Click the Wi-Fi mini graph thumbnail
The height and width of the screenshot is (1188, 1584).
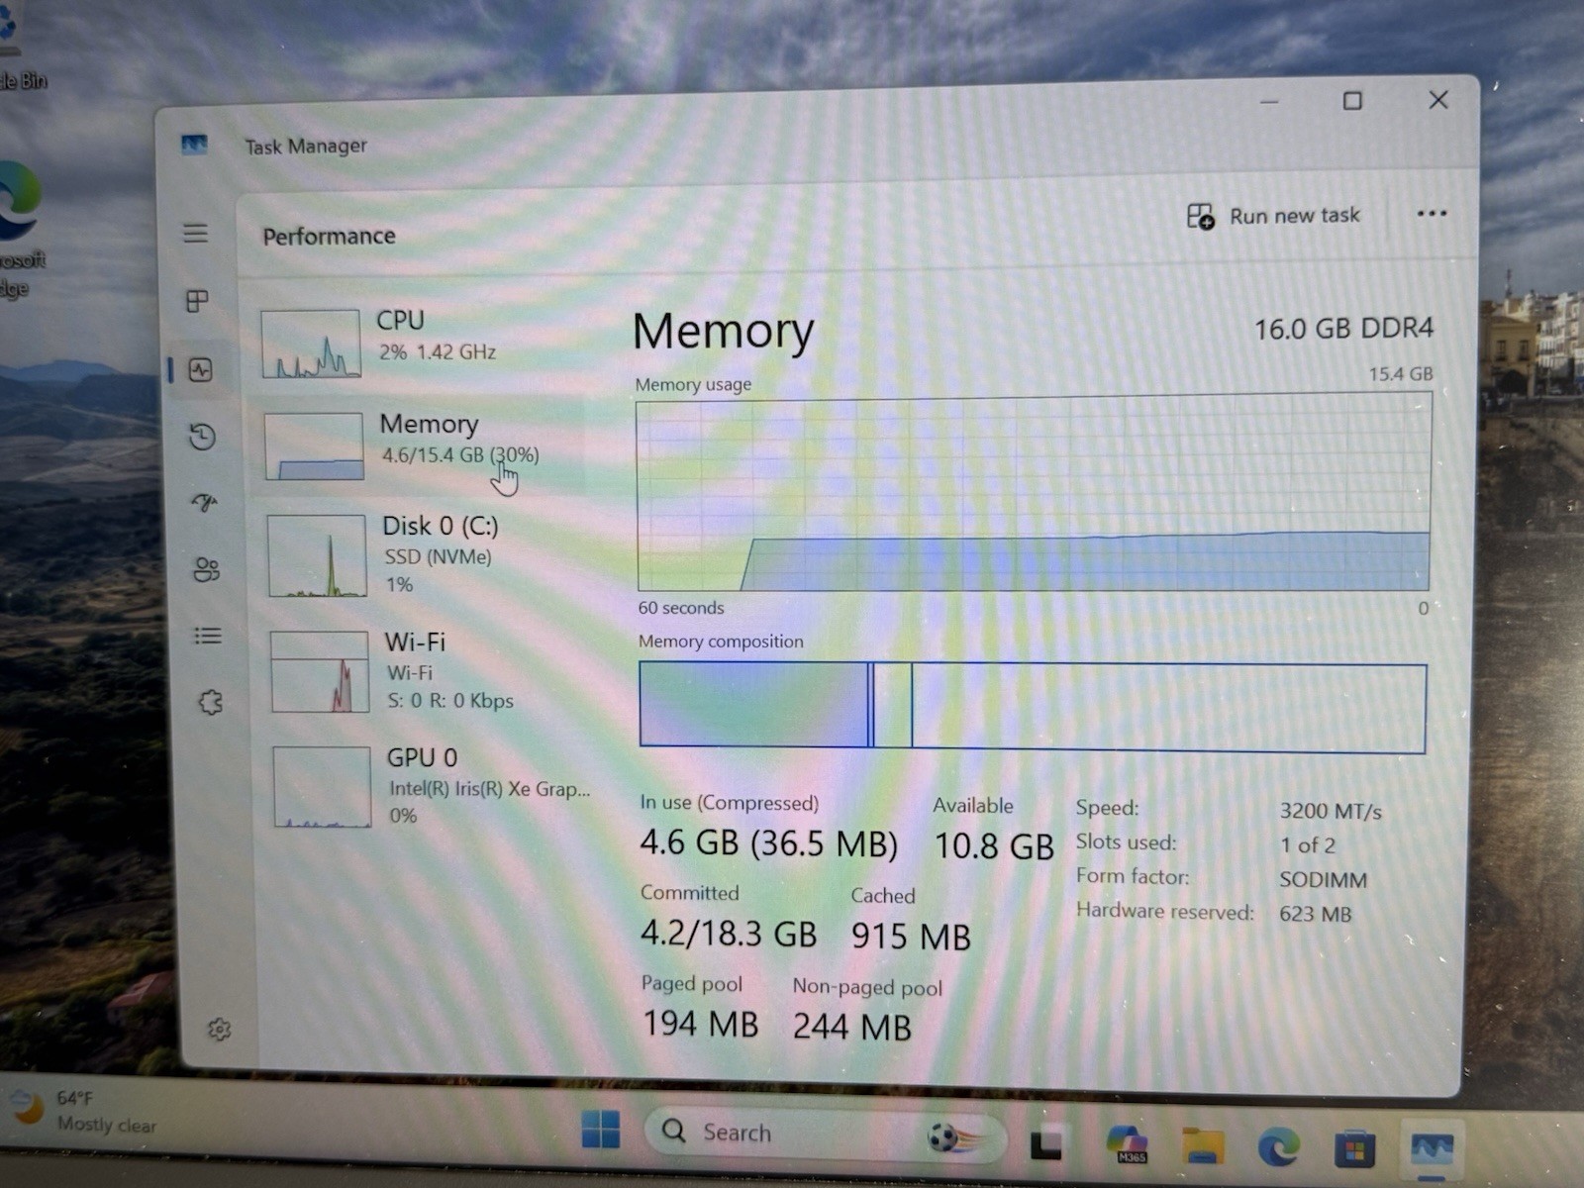[320, 672]
